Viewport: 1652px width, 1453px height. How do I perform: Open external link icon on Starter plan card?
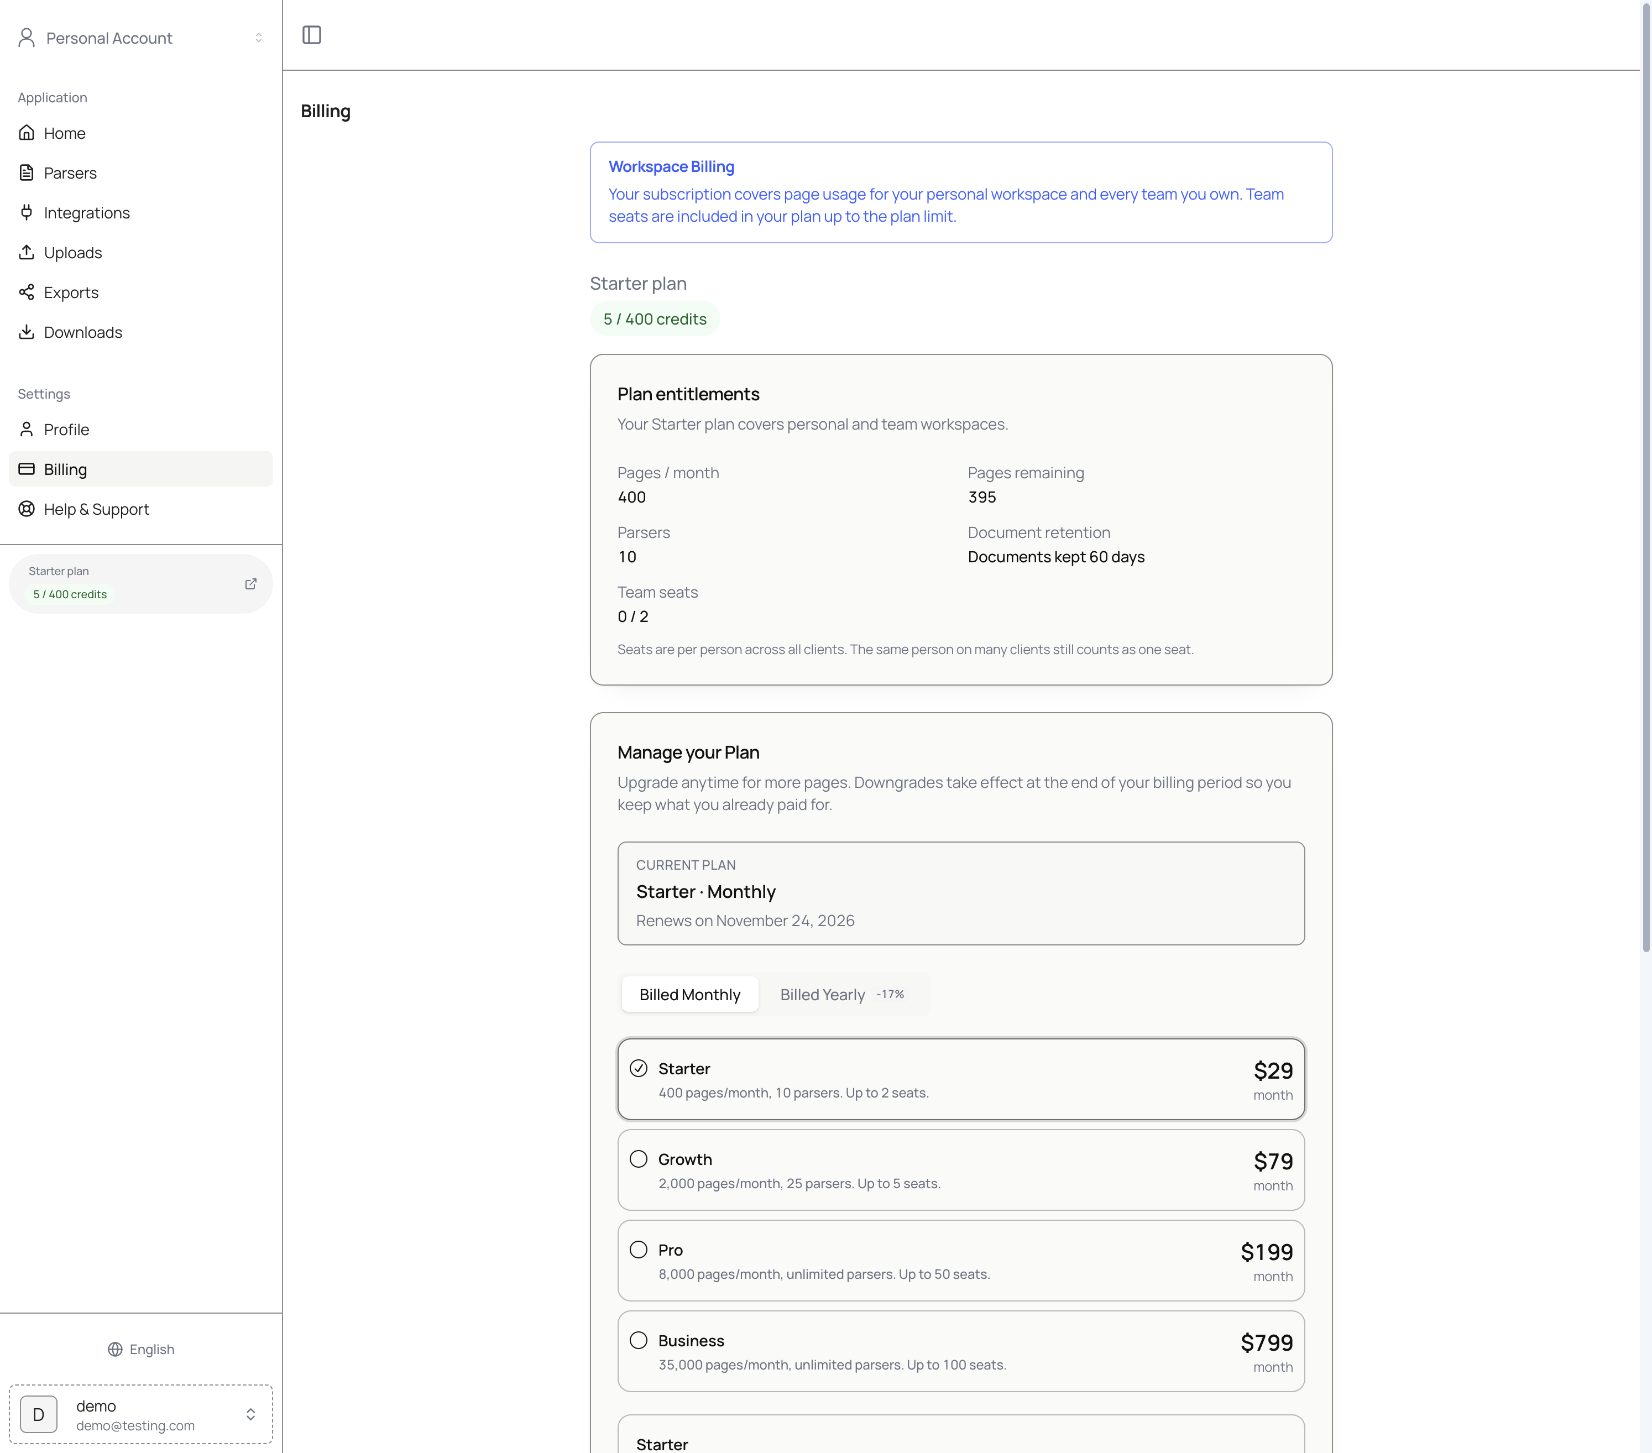(x=250, y=583)
